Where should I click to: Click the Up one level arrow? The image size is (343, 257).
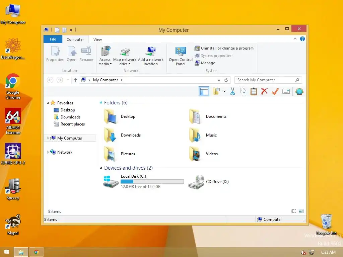(75, 80)
